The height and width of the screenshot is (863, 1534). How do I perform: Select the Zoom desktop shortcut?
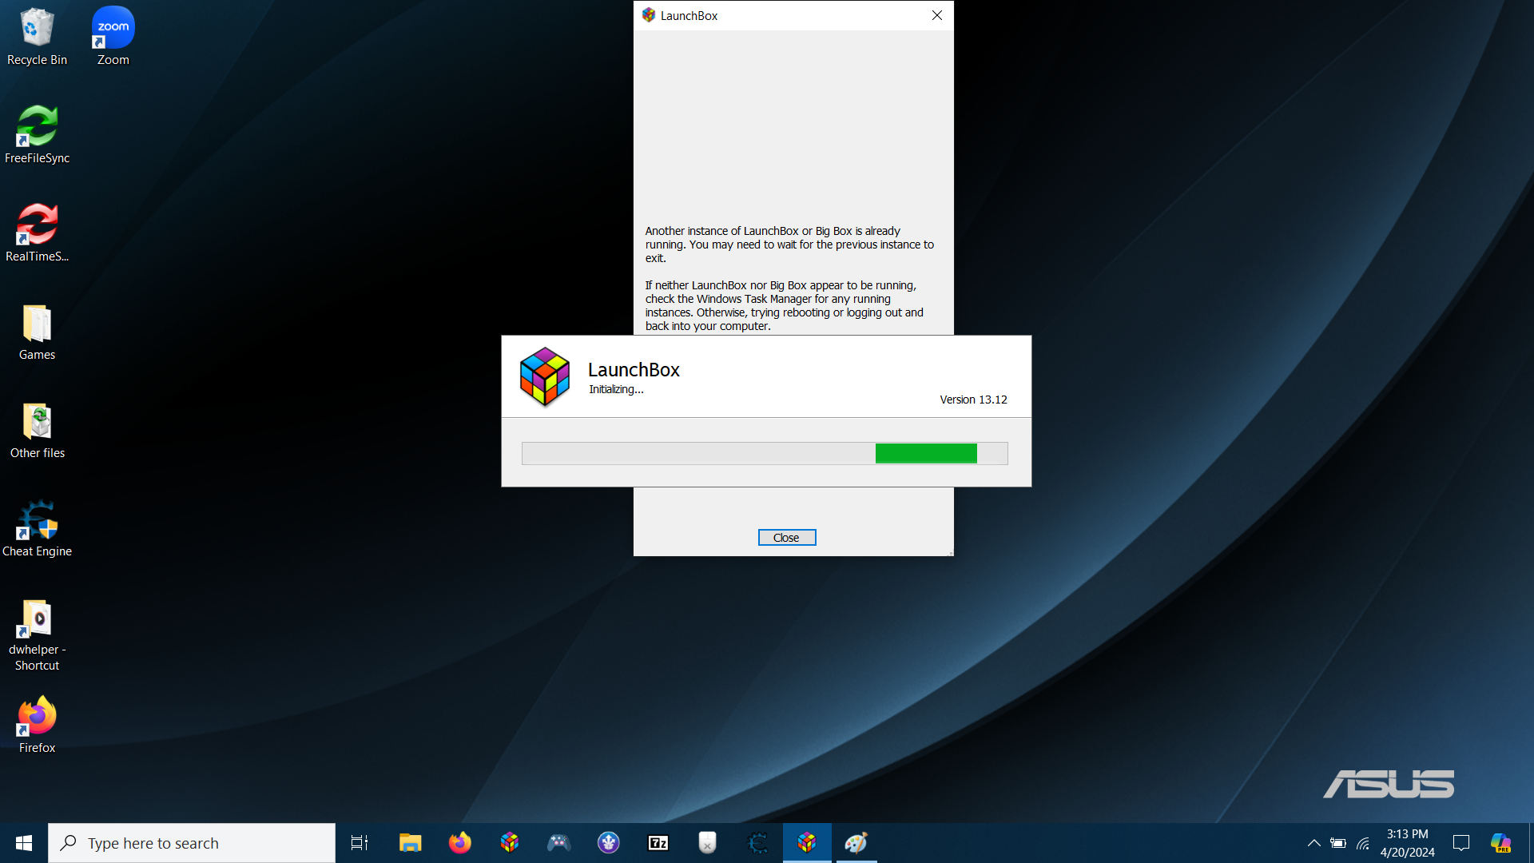tap(113, 37)
